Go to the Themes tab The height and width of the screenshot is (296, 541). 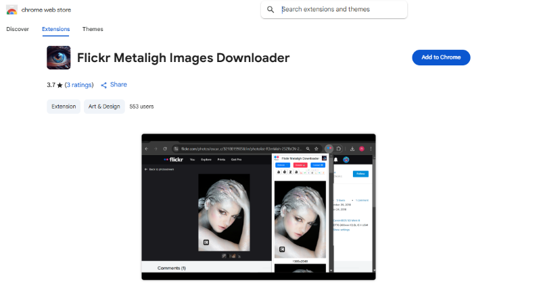click(93, 29)
